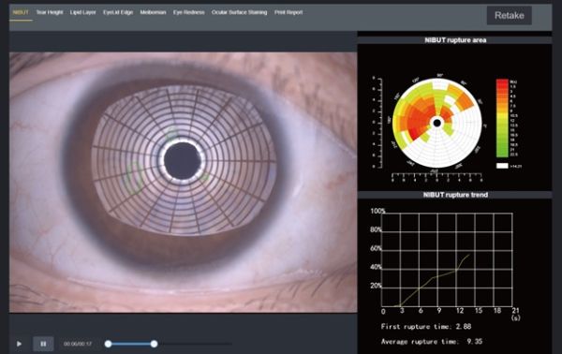Switch to the NIBUT tab
The width and height of the screenshot is (562, 354).
[x=21, y=12]
